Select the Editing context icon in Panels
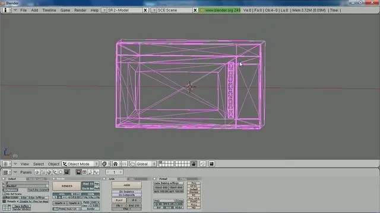The width and height of the screenshot is (380, 213). point(61,172)
